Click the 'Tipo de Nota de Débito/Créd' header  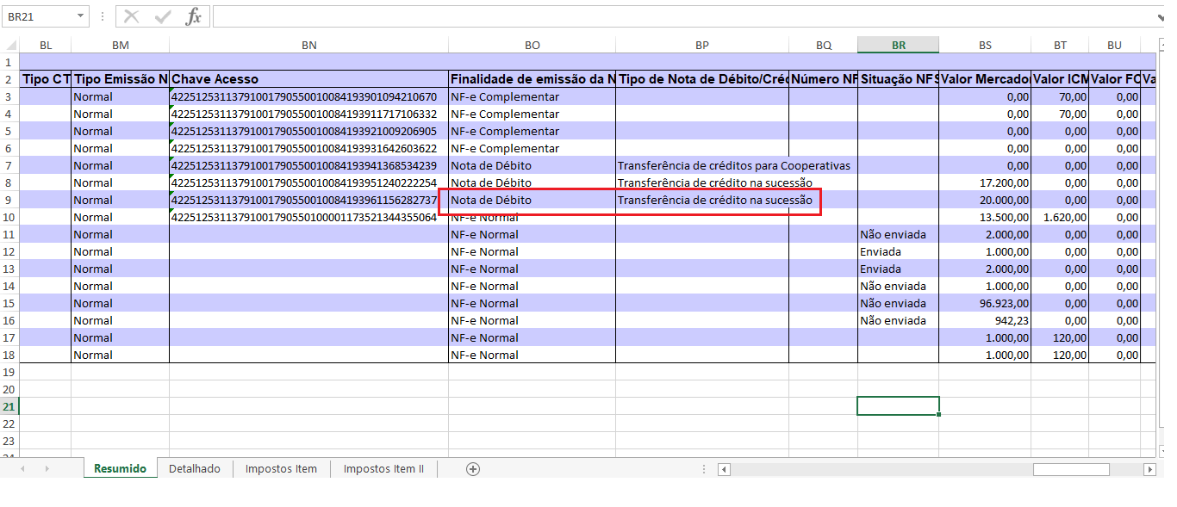pos(701,79)
